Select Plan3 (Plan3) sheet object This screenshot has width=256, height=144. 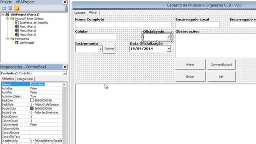click(28, 35)
